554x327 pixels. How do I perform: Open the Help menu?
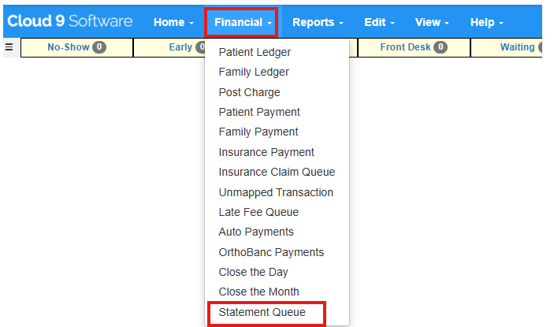(486, 22)
